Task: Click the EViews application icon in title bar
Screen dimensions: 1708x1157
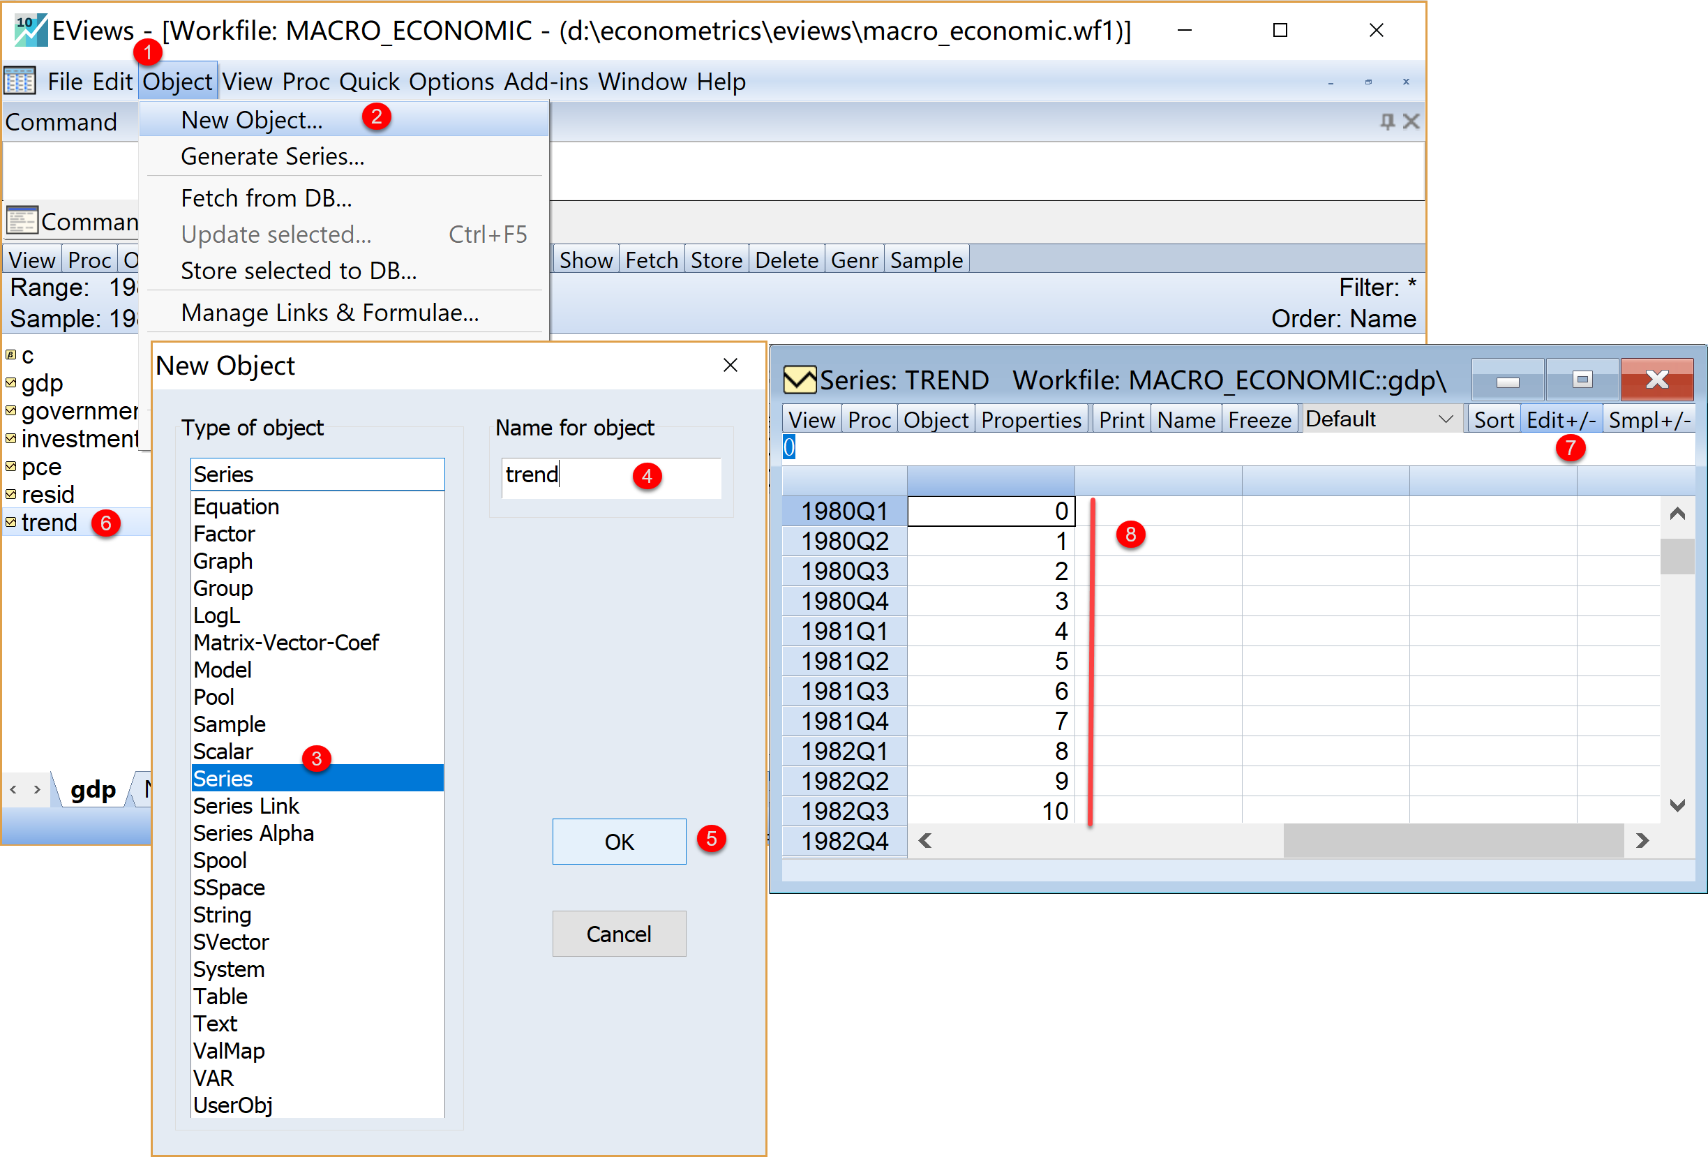Action: coord(30,30)
